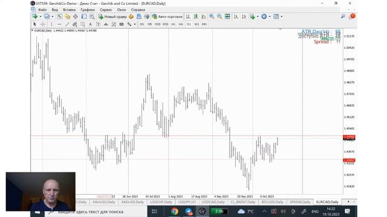Zoom in on the chart
Screen dimensions: 387x217
coord(212,16)
